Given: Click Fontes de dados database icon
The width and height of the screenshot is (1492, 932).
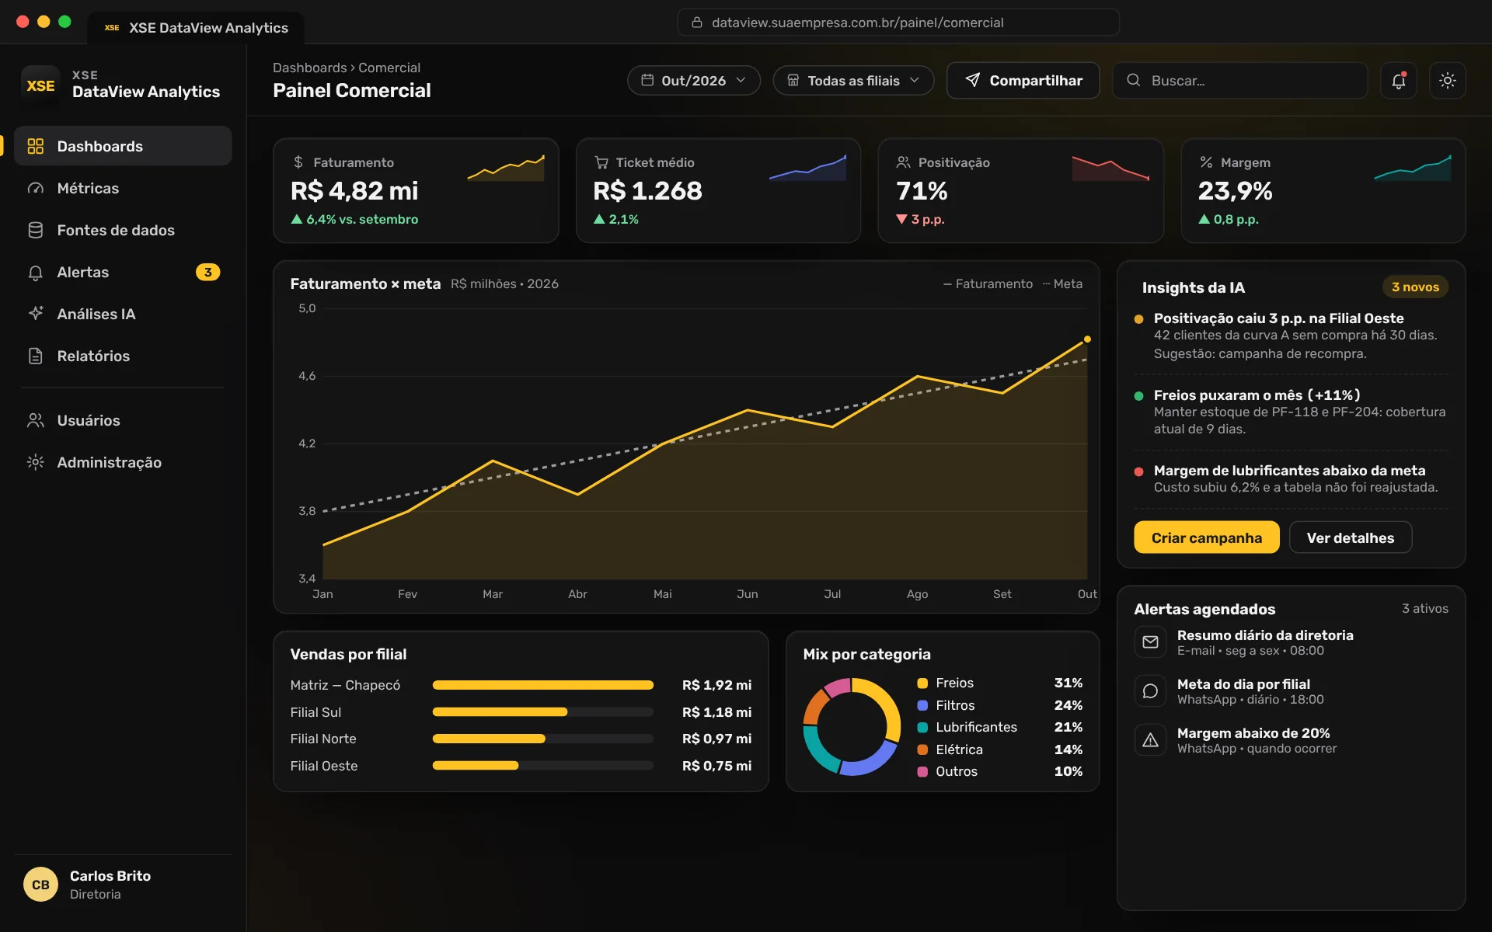Looking at the screenshot, I should point(36,230).
